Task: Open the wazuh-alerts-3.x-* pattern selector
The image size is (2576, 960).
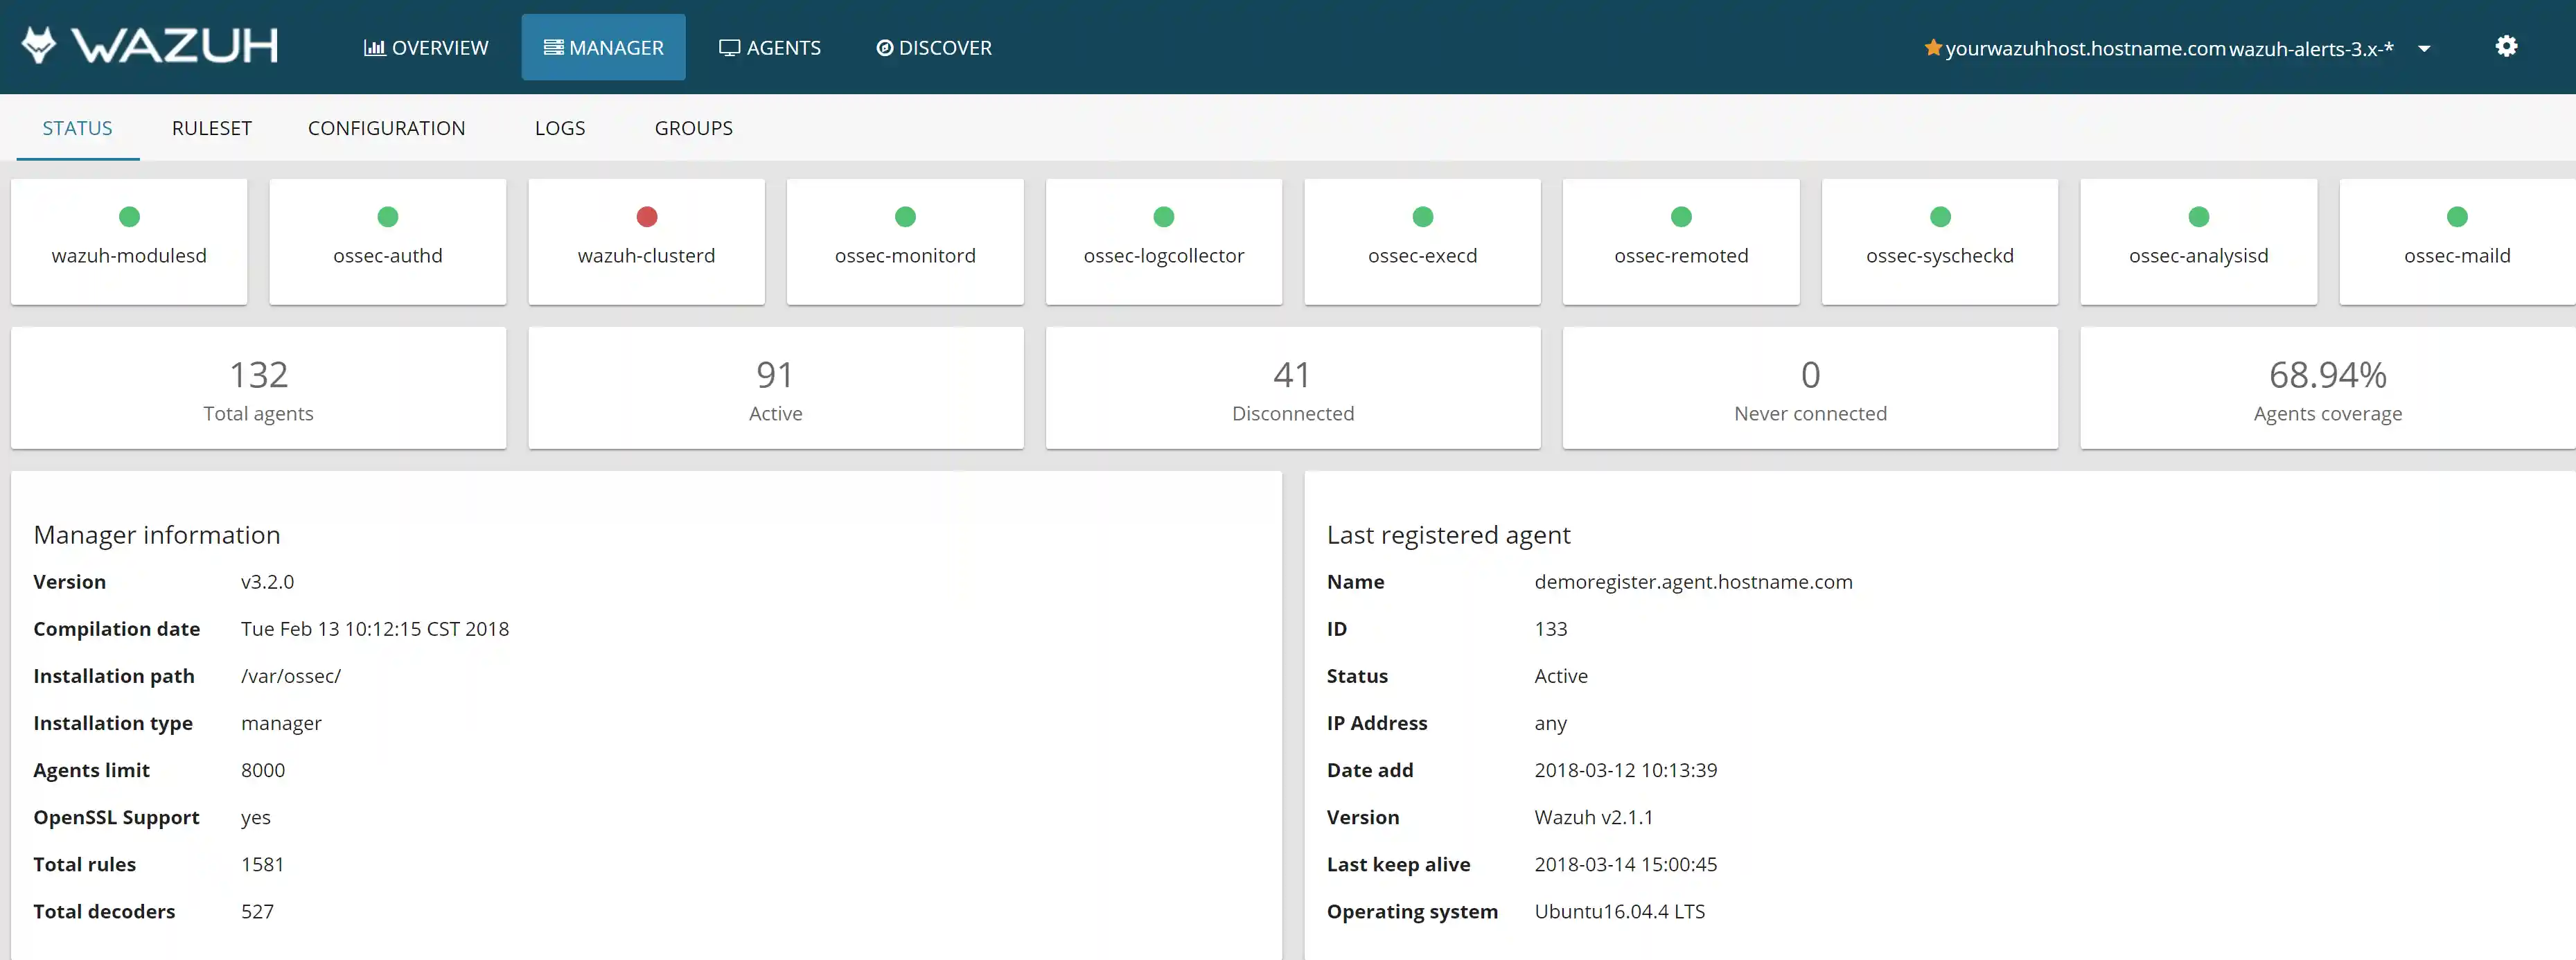Action: 2310,49
